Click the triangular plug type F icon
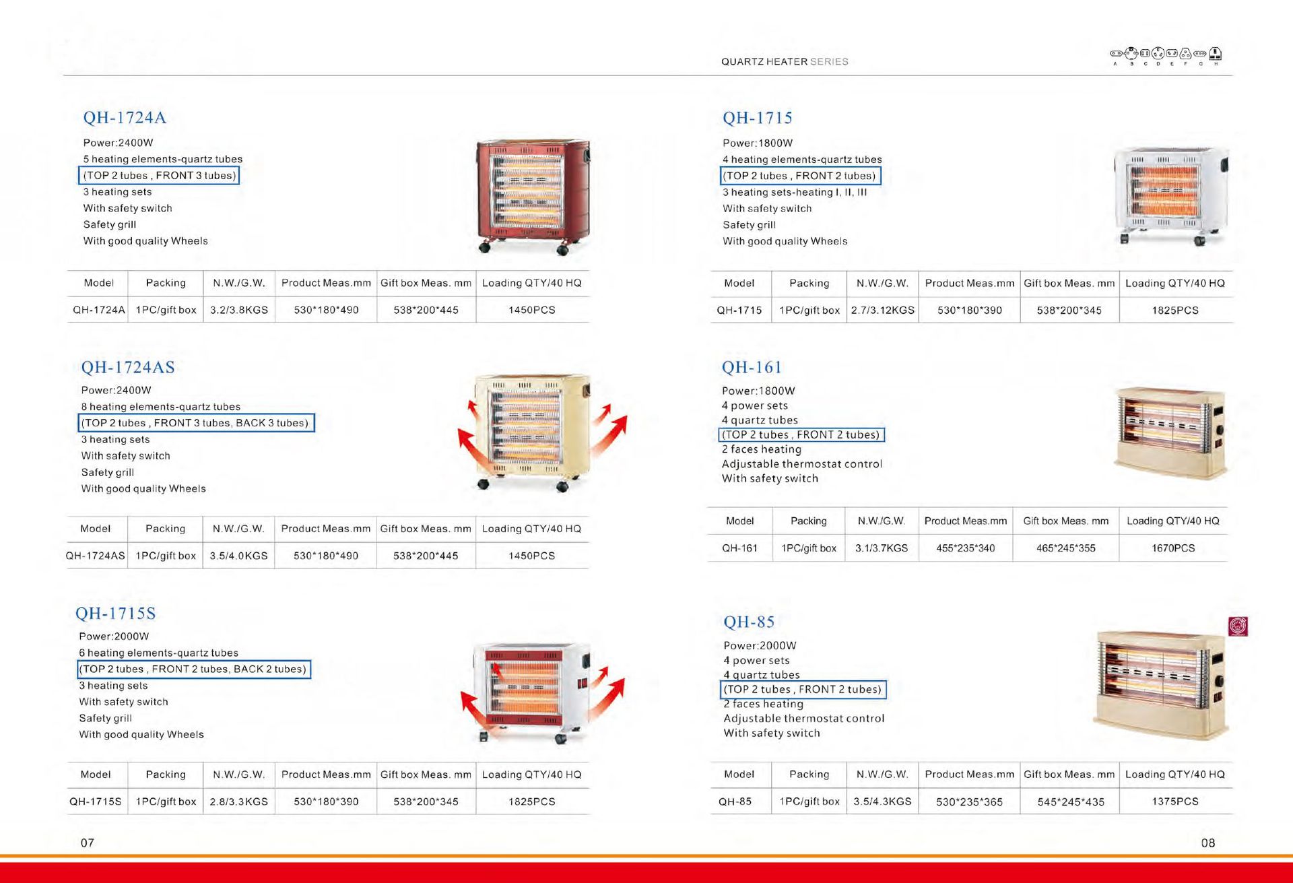This screenshot has width=1293, height=883. pyautogui.click(x=1186, y=54)
